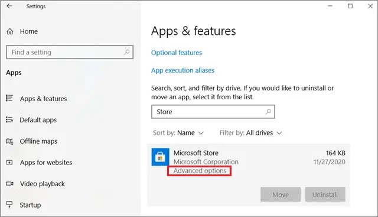Viewport: 378px width, 217px height.
Task: Click the Home house icon
Action: tap(10, 31)
